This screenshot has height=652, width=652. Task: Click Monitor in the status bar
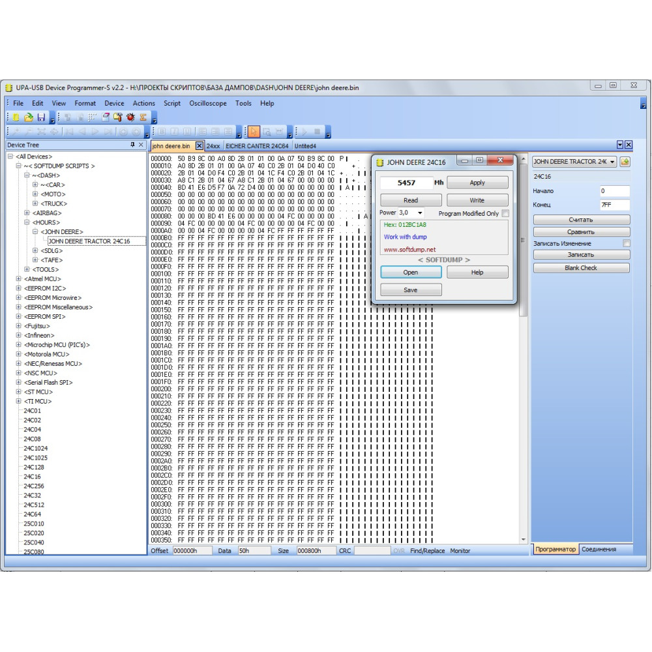click(460, 550)
